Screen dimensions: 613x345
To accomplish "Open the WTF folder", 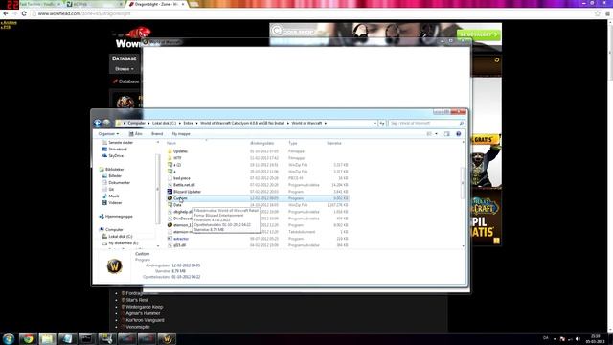I will click(x=177, y=158).
